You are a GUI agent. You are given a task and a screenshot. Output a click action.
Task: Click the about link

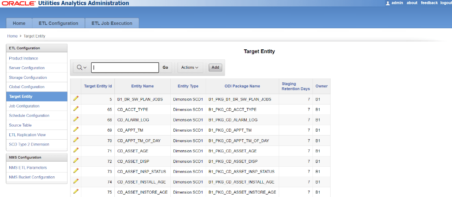coord(412,3)
